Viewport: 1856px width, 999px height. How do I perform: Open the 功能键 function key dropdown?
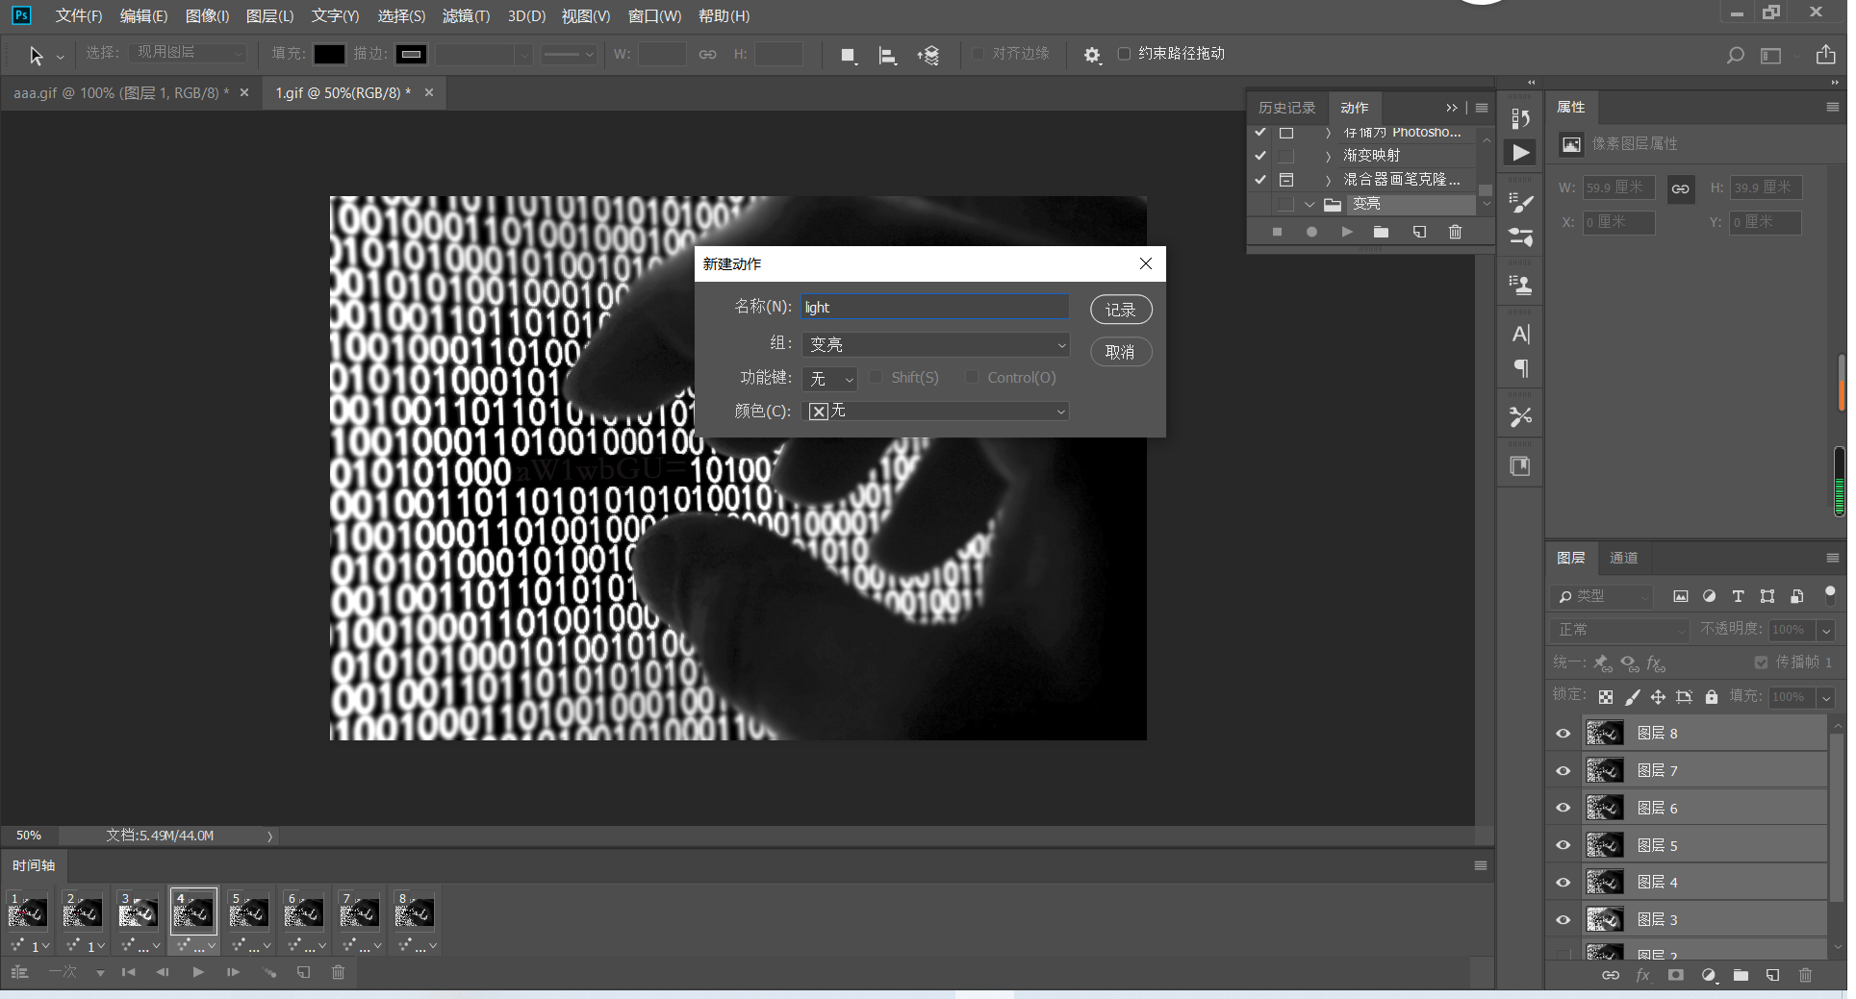(x=829, y=379)
